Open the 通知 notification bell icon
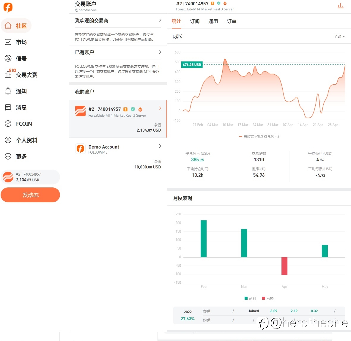 point(8,91)
